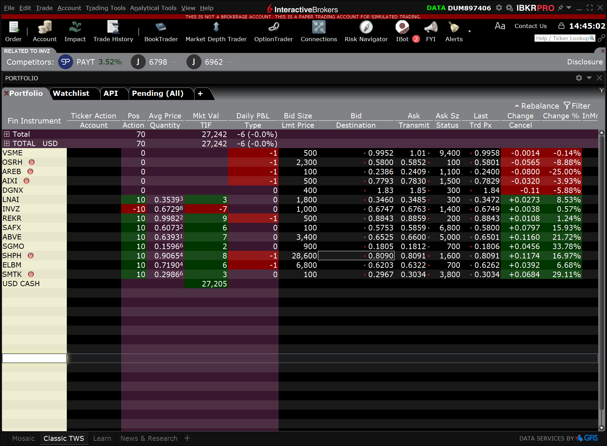The height and width of the screenshot is (446, 607).
Task: Open IBot assistant
Action: pos(402,31)
